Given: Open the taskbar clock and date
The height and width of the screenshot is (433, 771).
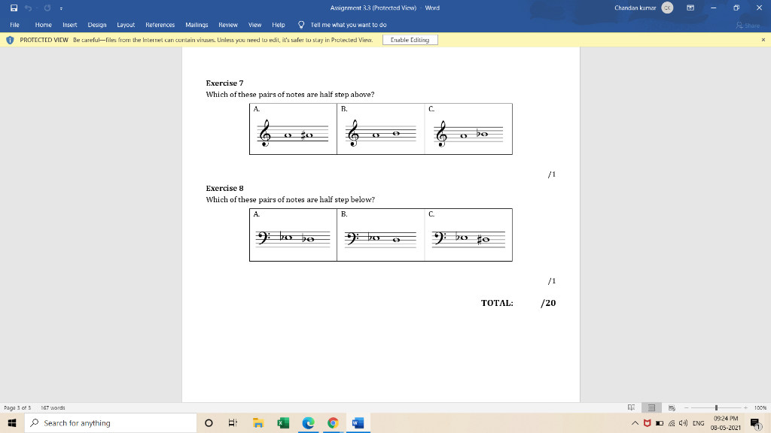Looking at the screenshot, I should pos(725,422).
